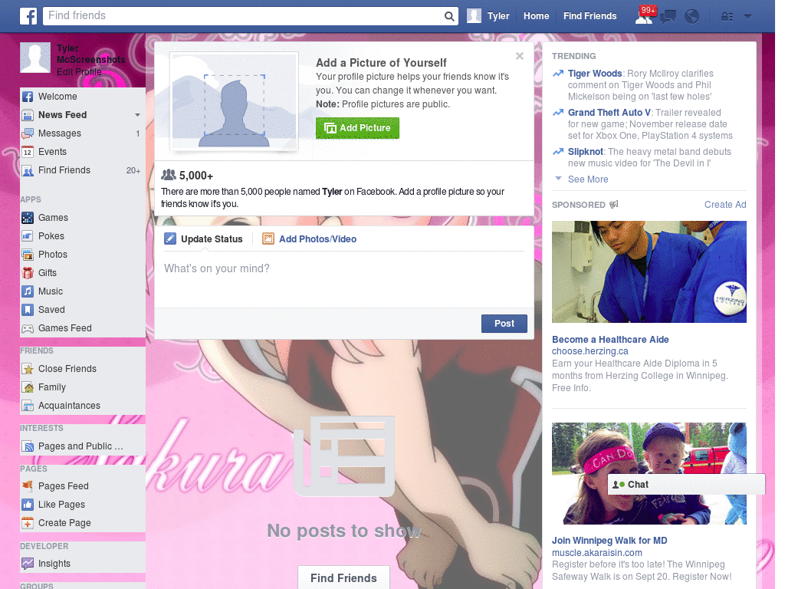Open privacy shortcuts lock icon
785x589 pixels.
point(727,17)
